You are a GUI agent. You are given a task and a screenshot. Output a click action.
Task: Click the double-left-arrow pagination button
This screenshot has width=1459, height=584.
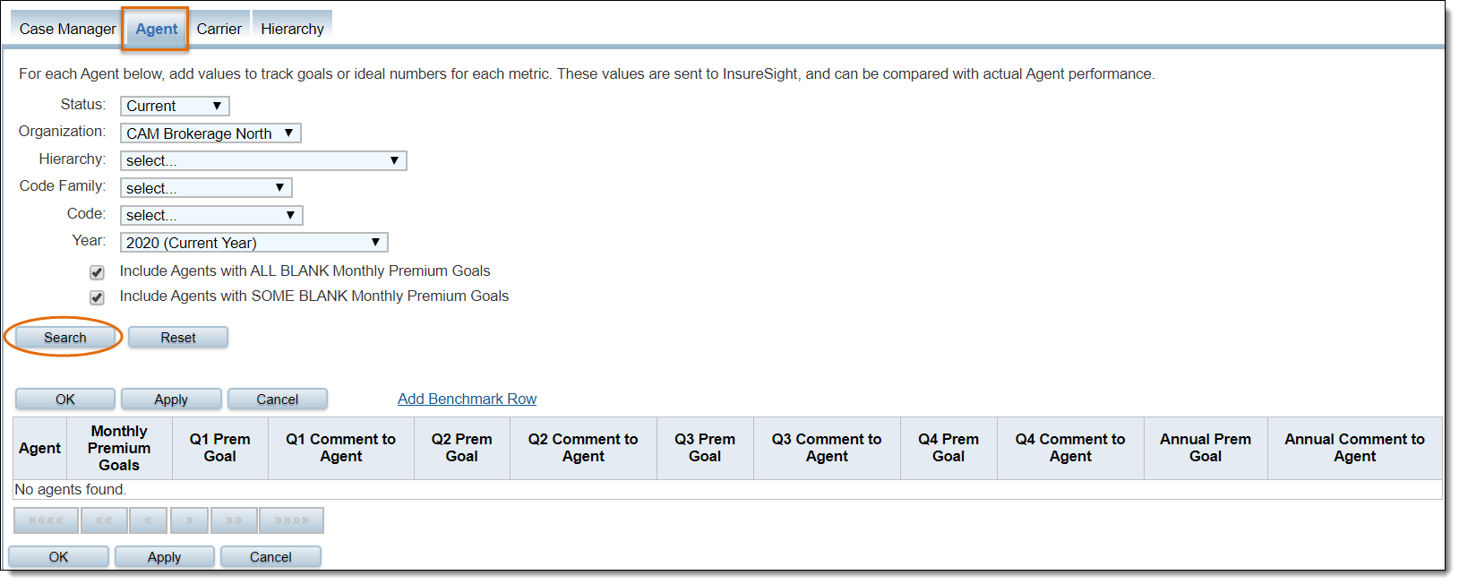point(104,520)
